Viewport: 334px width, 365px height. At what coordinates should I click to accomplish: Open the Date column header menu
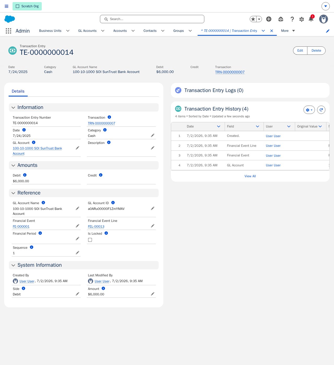tap(219, 126)
